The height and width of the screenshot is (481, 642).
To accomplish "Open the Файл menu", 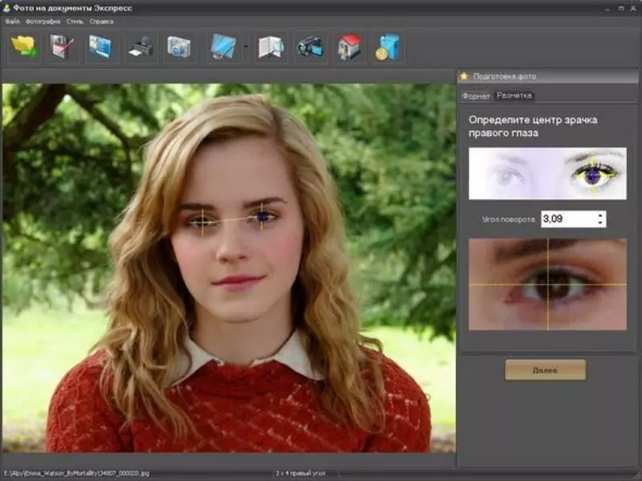I will pyautogui.click(x=12, y=22).
